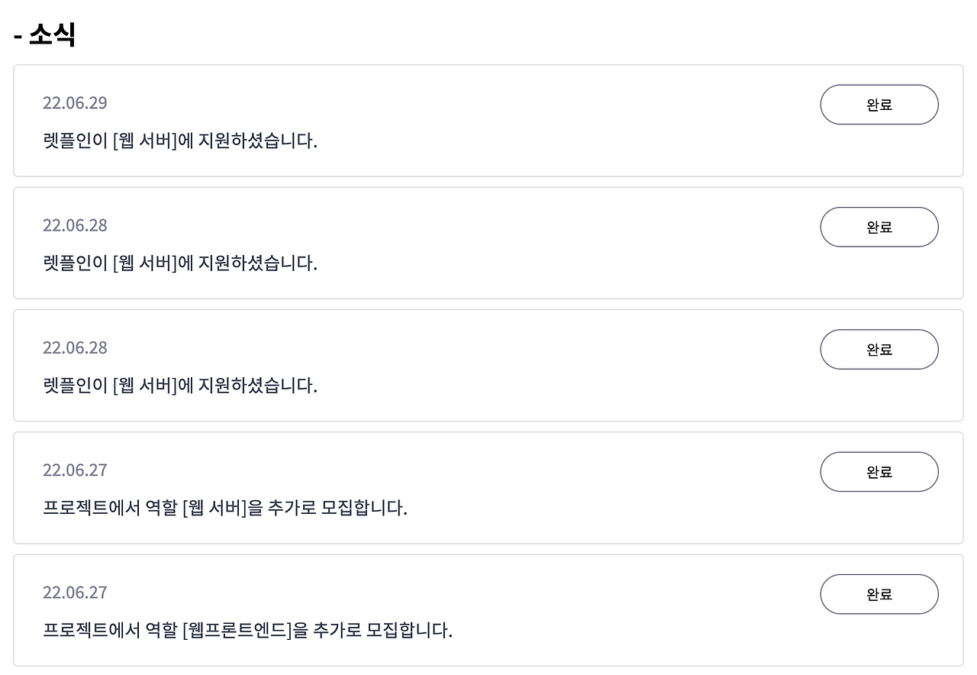Click the second 22.06.28 date label
This screenshot has height=675, width=977.
[75, 347]
